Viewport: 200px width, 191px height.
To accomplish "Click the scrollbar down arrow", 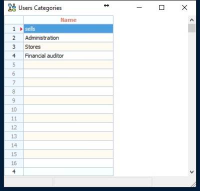I will pos(191,171).
